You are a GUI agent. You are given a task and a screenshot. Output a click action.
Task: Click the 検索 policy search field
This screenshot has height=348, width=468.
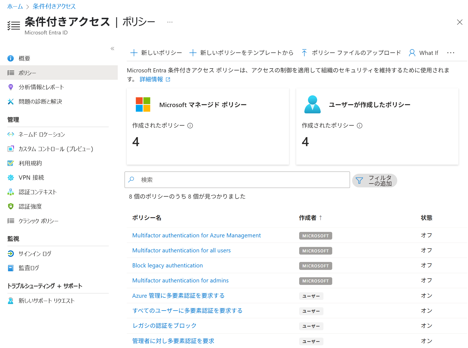click(x=237, y=180)
